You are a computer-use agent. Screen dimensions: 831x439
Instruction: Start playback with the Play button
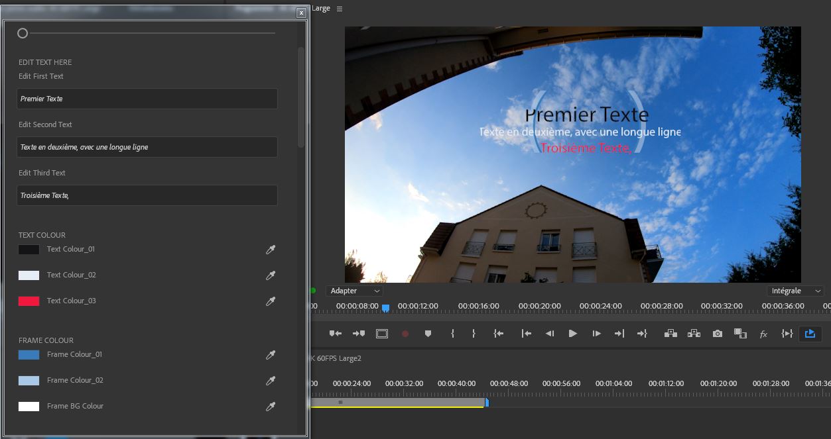click(572, 334)
